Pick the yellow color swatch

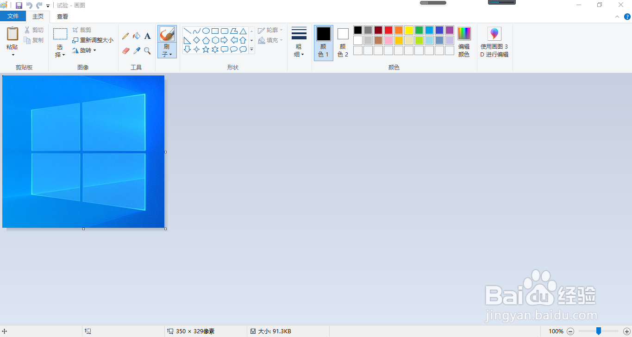(409, 30)
